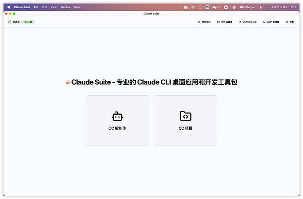The width and height of the screenshot is (303, 199).
Task: Open the File menu
Action: [36, 7]
